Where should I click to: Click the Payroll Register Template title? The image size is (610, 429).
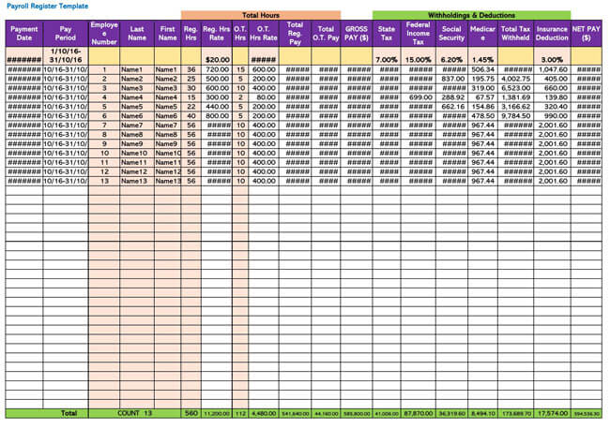click(x=47, y=6)
